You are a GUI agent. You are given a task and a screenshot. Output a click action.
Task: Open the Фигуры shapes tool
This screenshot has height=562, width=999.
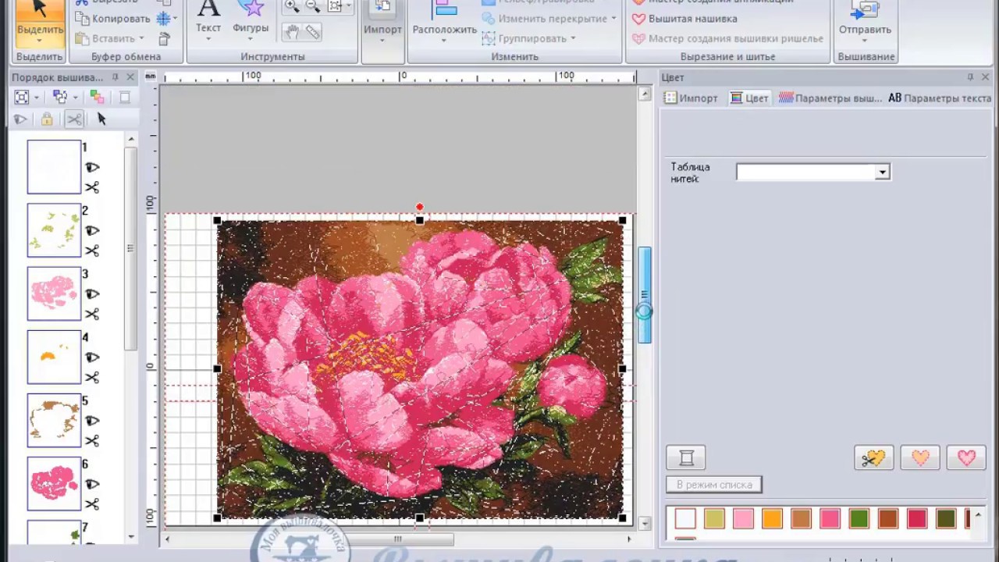(251, 20)
